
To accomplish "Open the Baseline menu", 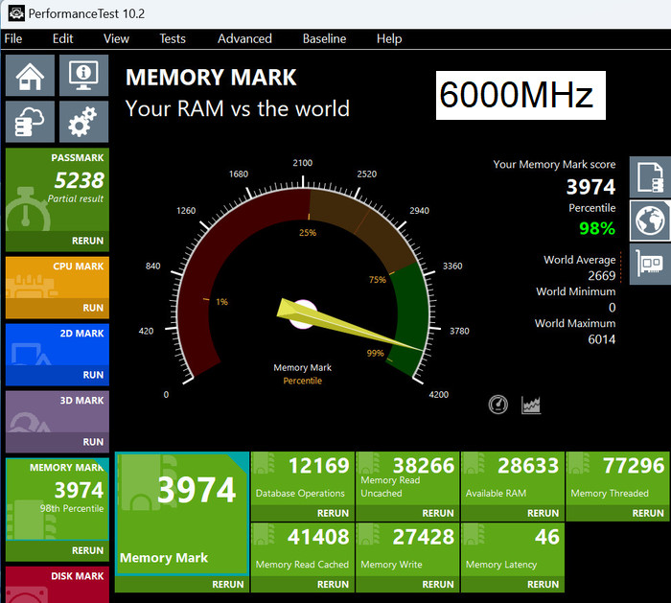I will pos(324,38).
